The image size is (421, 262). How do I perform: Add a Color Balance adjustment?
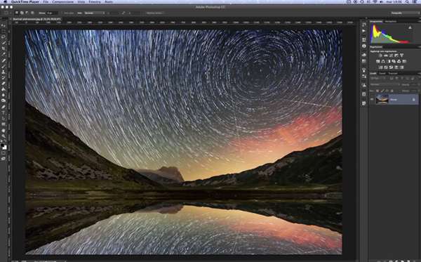click(x=383, y=62)
